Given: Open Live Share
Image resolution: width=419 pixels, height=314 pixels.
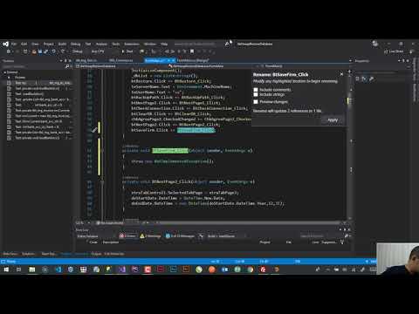Looking at the screenshot, I should 394,51.
